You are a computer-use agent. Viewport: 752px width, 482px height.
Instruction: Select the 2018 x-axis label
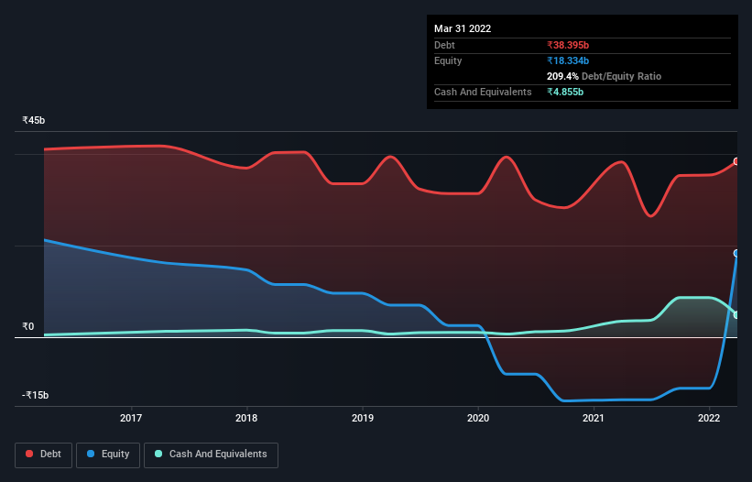pos(246,418)
